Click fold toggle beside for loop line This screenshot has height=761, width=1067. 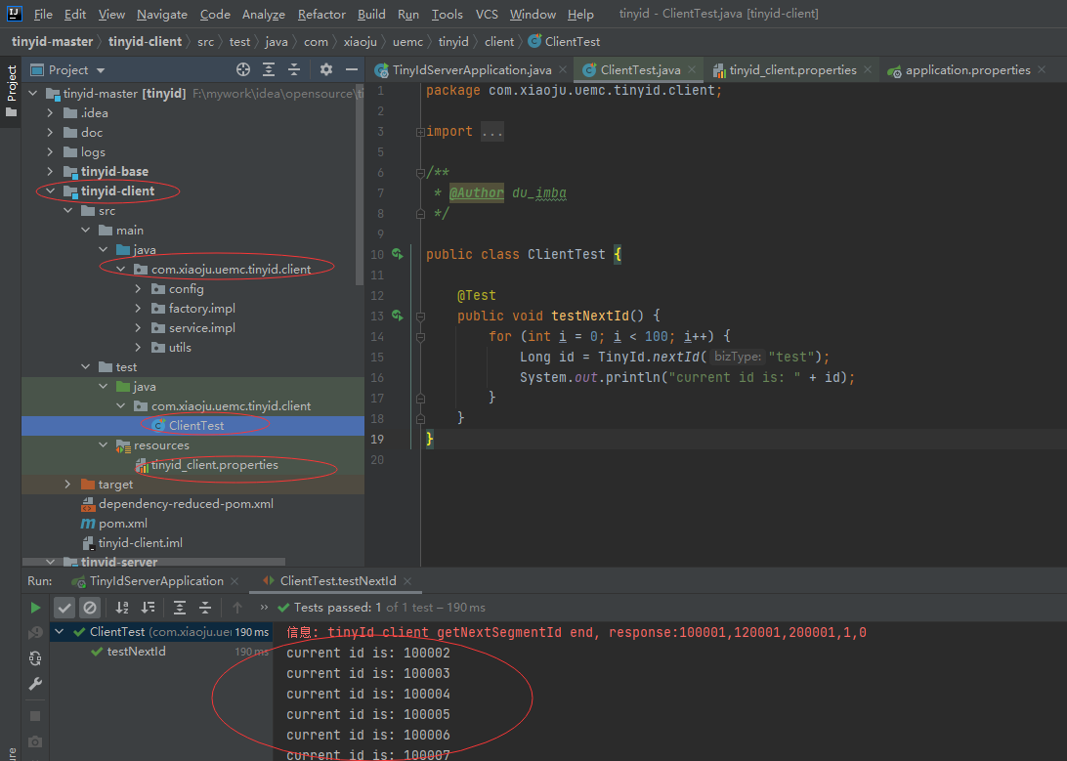click(420, 337)
